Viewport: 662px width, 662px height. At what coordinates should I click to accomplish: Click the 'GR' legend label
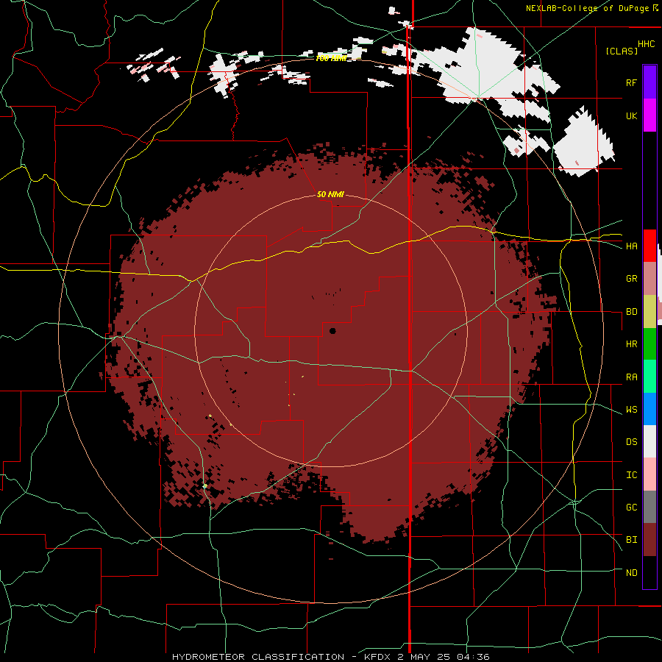coord(631,279)
